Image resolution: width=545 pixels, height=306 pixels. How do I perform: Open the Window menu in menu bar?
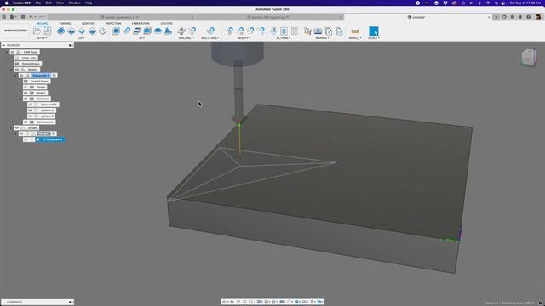(74, 3)
